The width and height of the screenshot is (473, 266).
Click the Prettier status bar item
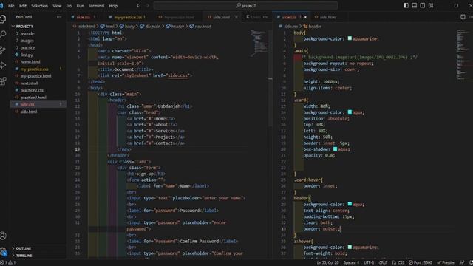(446, 263)
